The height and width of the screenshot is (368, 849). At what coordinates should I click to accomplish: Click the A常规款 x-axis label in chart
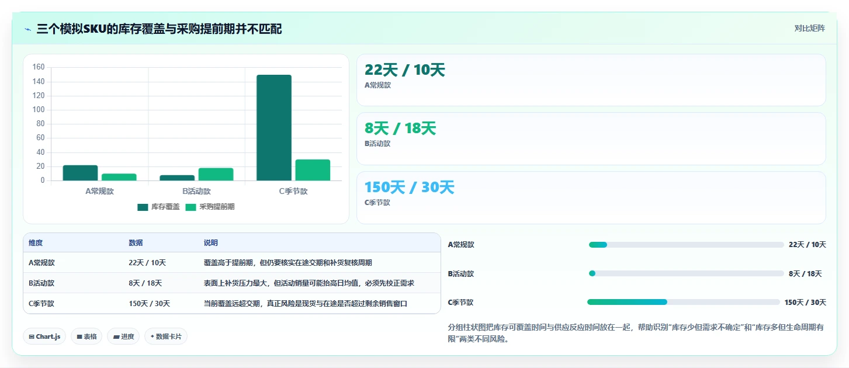(100, 191)
